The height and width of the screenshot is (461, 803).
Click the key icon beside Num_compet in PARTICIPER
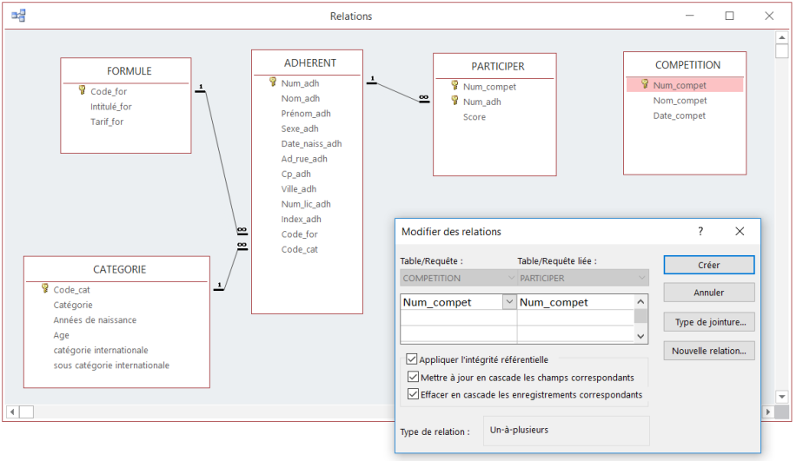[455, 85]
